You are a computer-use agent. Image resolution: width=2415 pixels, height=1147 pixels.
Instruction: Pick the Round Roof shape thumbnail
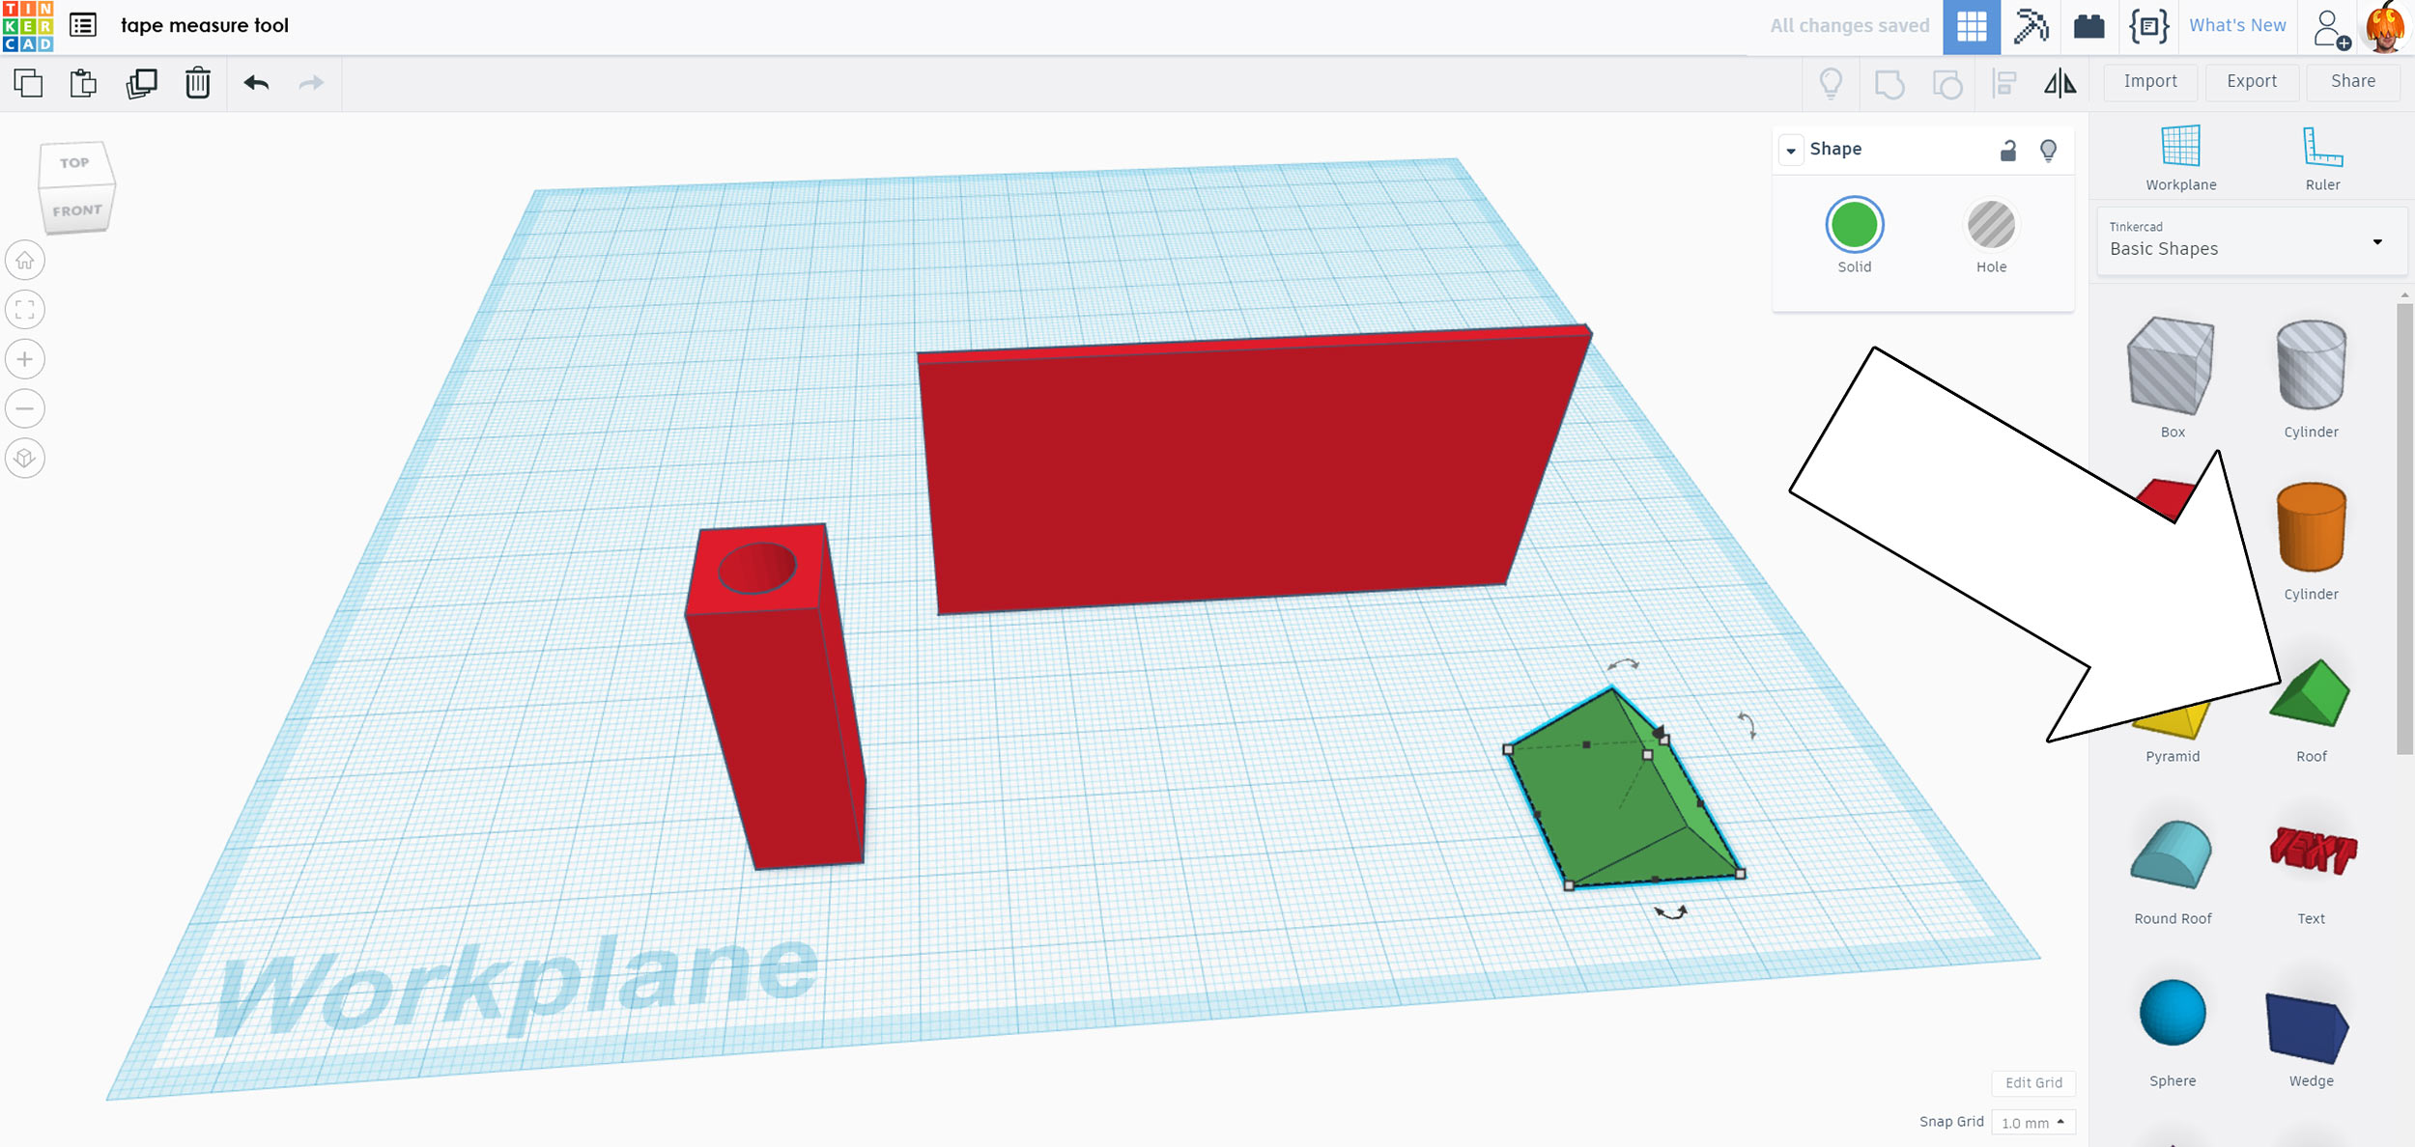click(x=2172, y=855)
